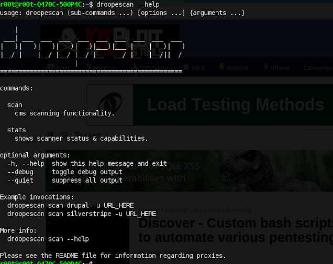Open the OS X nav item in webpage
Viewport: 333px width, 264px height.
[198, 68]
